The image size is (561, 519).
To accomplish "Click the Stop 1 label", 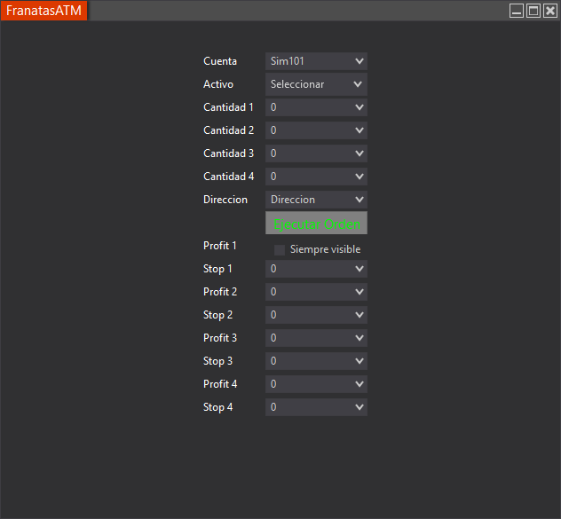I will click(x=217, y=269).
